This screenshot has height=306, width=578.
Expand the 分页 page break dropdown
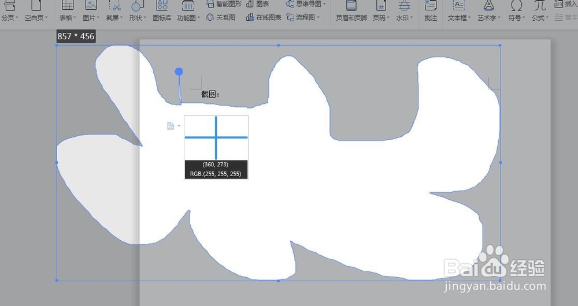tap(17, 18)
